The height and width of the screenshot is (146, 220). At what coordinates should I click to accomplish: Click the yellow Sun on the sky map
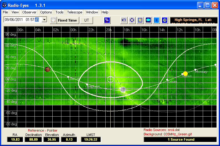[185, 74]
